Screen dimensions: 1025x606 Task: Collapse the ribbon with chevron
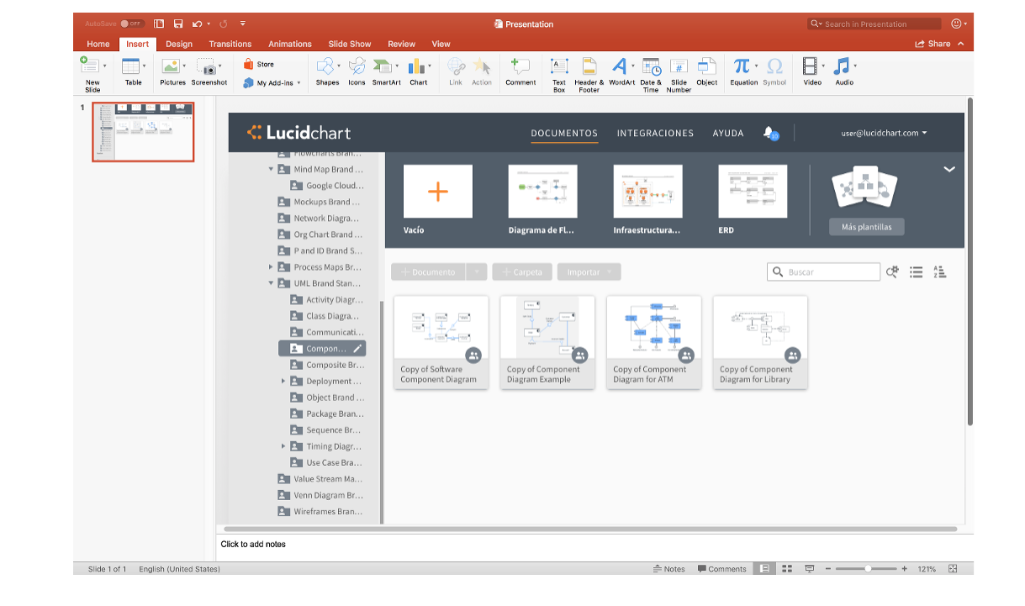pyautogui.click(x=961, y=44)
